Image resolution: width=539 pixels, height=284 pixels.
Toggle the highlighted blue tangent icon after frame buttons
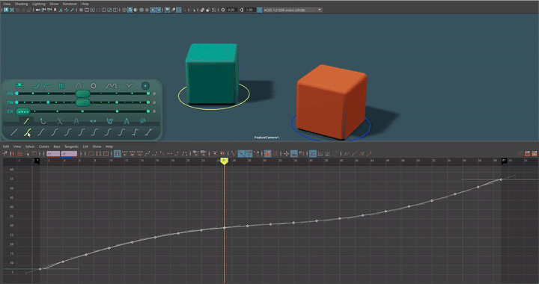coord(118,154)
